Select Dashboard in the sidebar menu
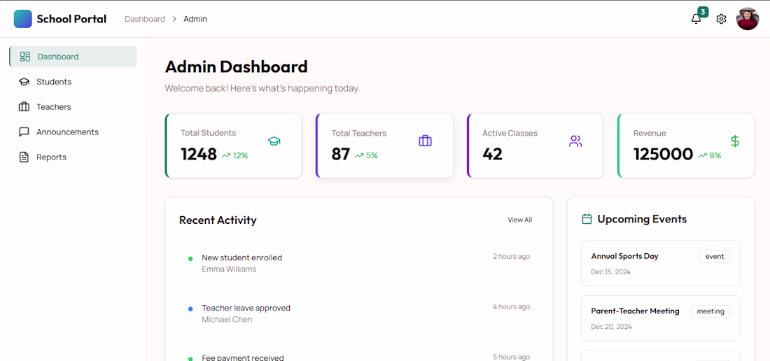This screenshot has height=361, width=770. click(x=73, y=57)
